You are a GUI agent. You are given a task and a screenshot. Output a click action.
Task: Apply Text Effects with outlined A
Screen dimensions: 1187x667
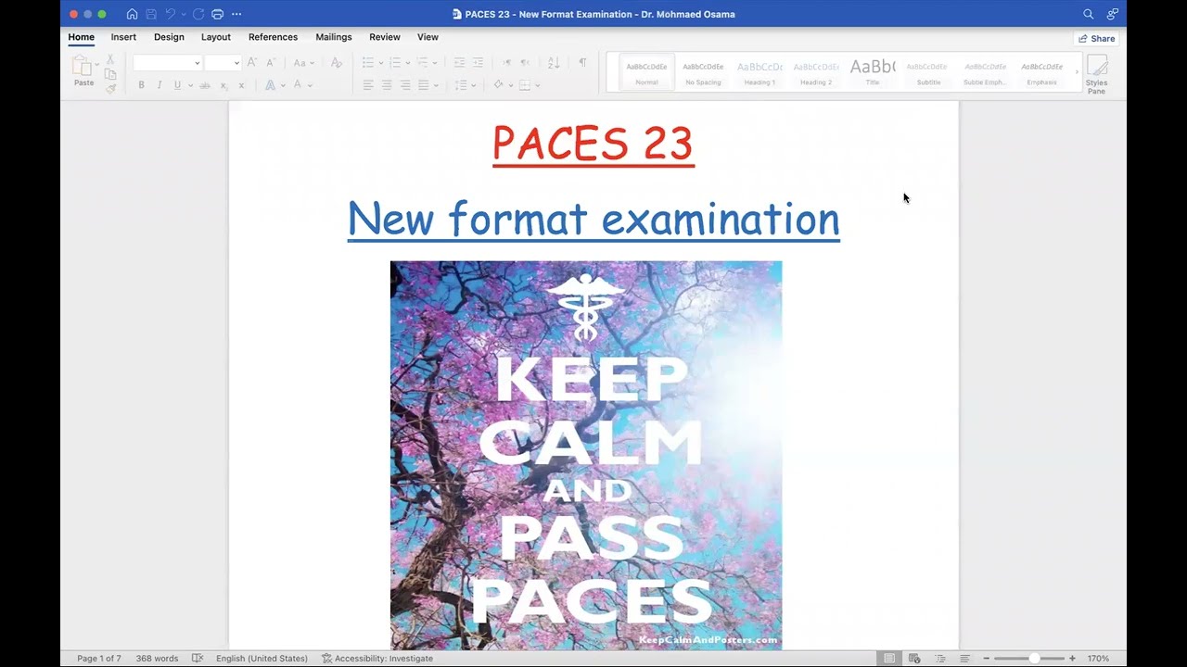(270, 85)
